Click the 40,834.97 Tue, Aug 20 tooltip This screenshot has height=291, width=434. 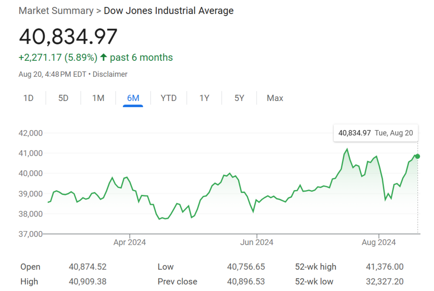[x=375, y=133]
